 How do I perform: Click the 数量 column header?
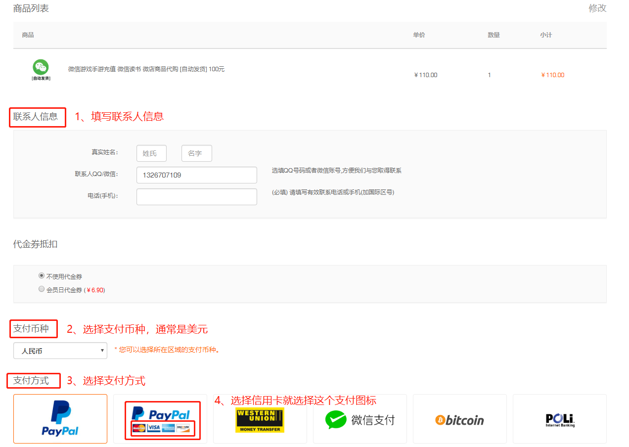494,35
